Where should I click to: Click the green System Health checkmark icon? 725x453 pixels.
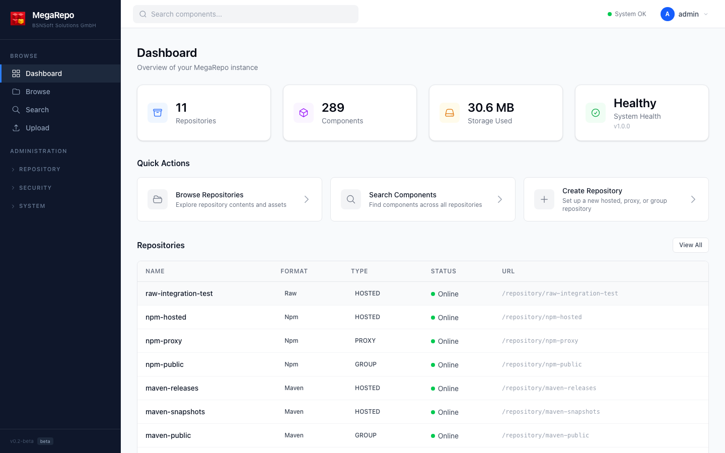pyautogui.click(x=596, y=113)
